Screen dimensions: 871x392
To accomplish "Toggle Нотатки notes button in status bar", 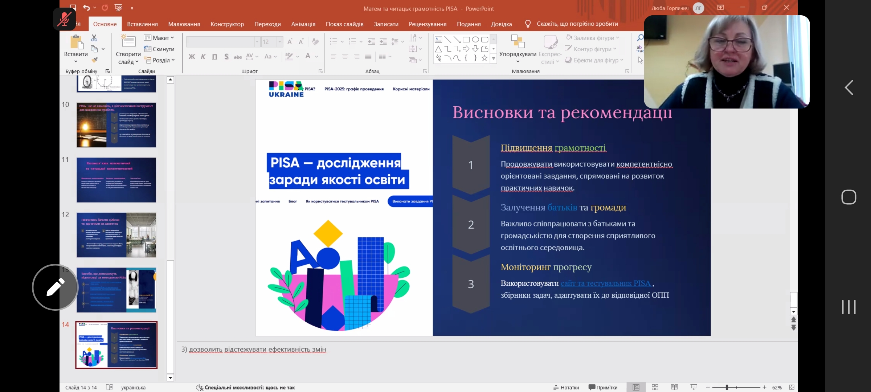I will coord(566,387).
